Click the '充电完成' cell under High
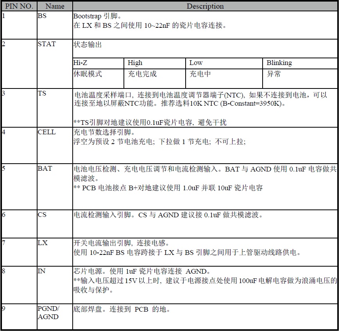The height and width of the screenshot is (332, 340). [142, 74]
